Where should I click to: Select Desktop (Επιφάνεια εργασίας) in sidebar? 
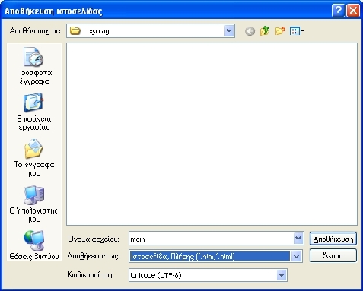[x=34, y=112]
